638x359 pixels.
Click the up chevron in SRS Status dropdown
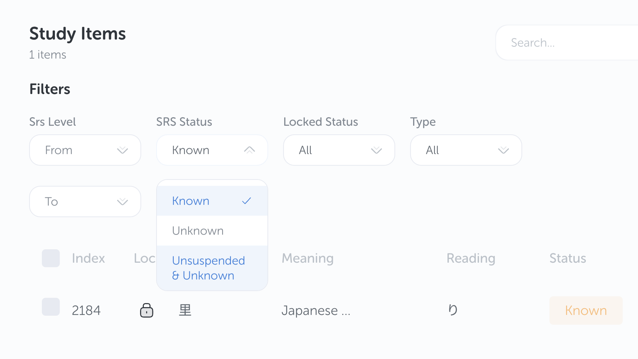[250, 150]
